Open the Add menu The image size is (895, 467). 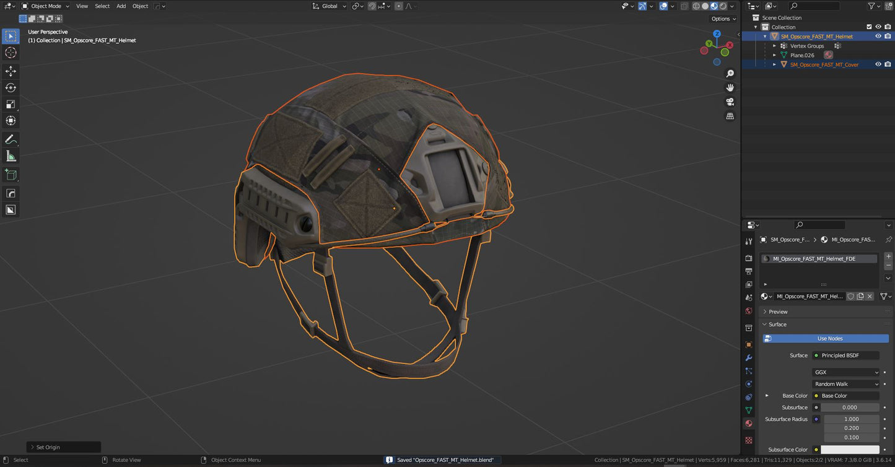(x=121, y=6)
